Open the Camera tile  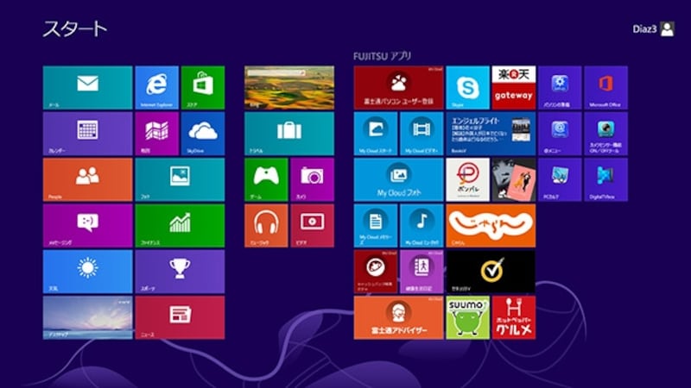coord(312,179)
